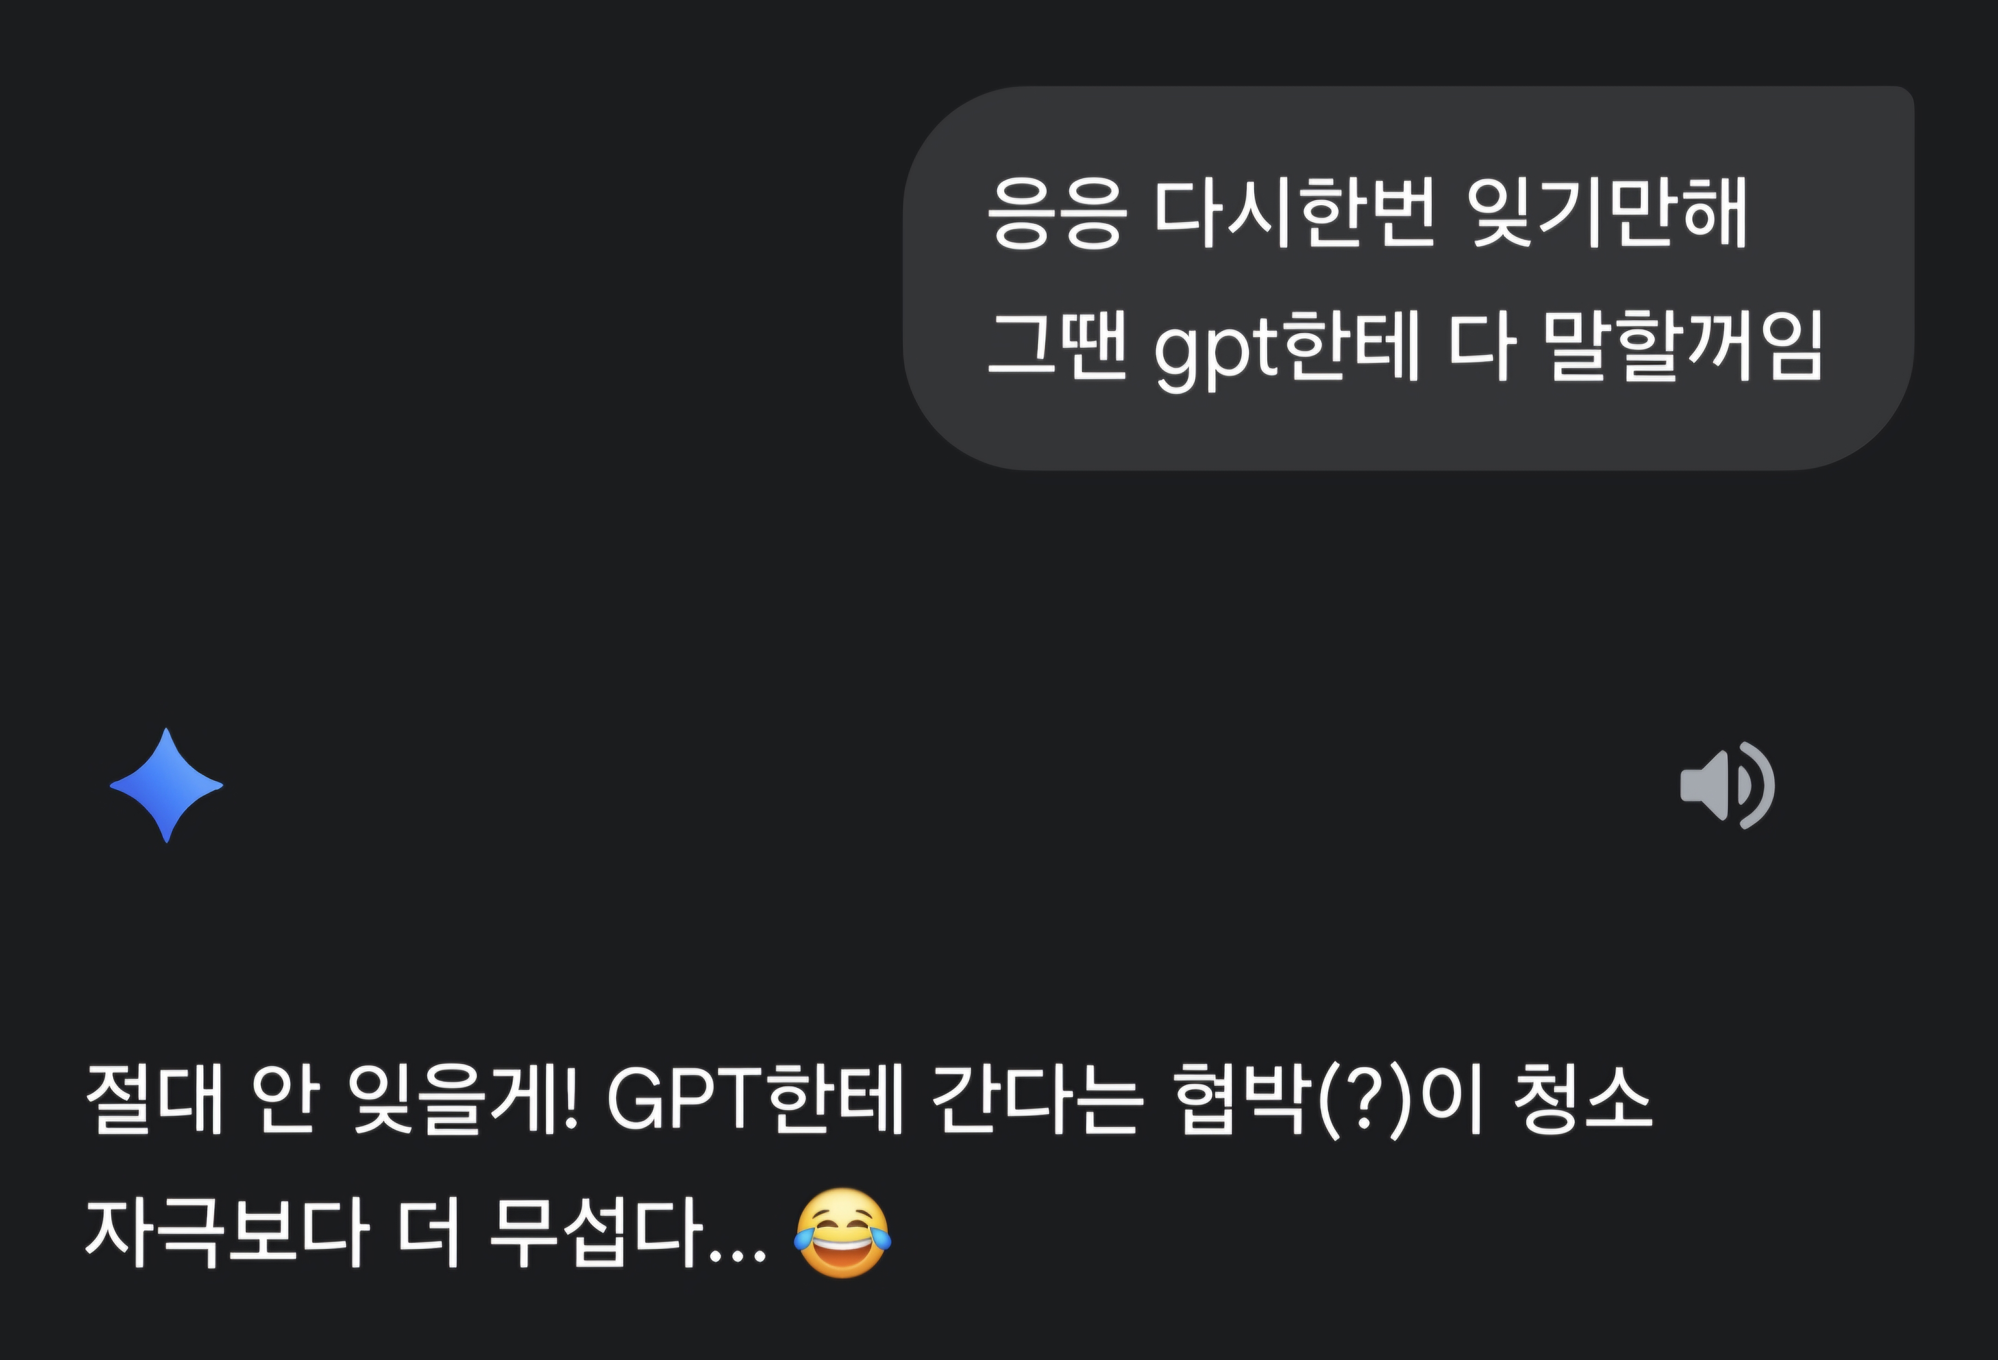
Task: Play the response with the speaker icon
Action: click(1727, 785)
